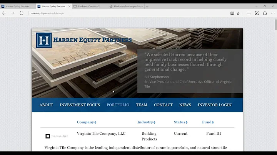This screenshot has width=277, height=155.
Task: Click the testimonial quote text
Action: click(185, 62)
